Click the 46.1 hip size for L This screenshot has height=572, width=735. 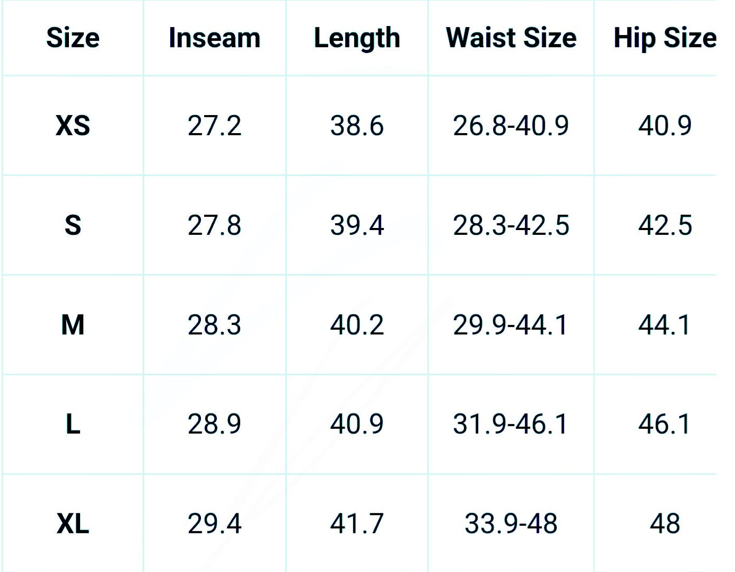pos(664,424)
